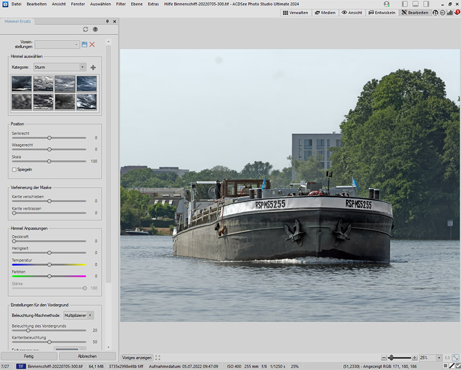Open the Filter menu
This screenshot has height=370, width=461.
(121, 4)
